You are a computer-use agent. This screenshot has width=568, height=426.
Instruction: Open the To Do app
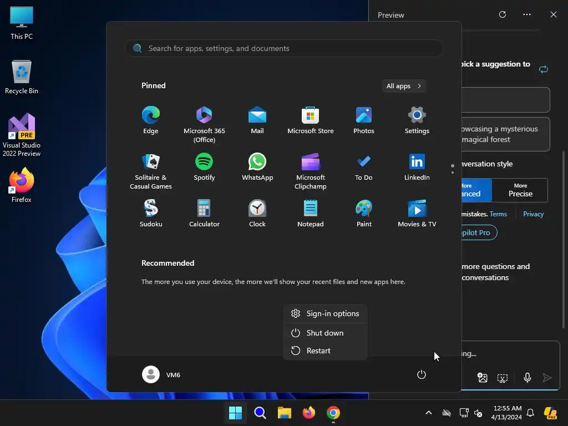coord(364,167)
